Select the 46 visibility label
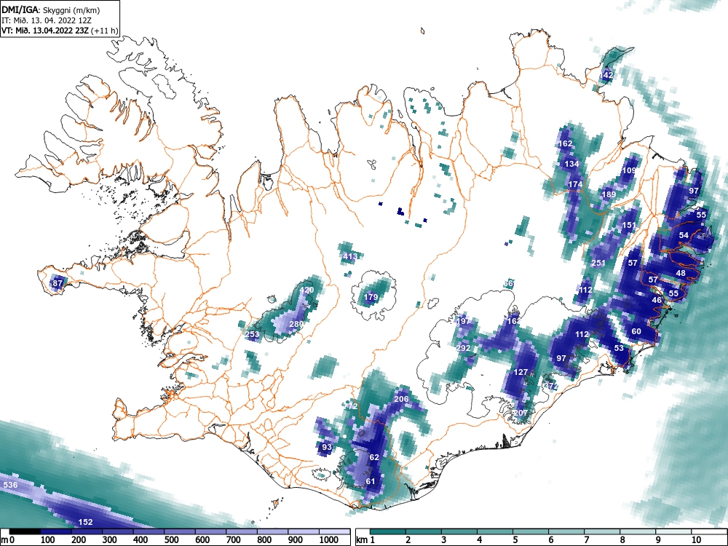The height and width of the screenshot is (546, 728). tap(657, 300)
